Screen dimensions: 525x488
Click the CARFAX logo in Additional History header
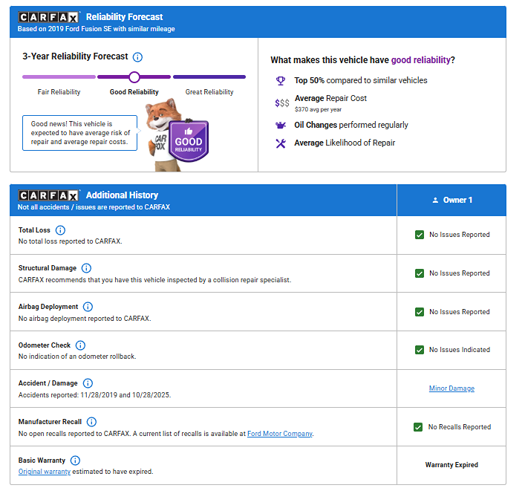click(48, 195)
